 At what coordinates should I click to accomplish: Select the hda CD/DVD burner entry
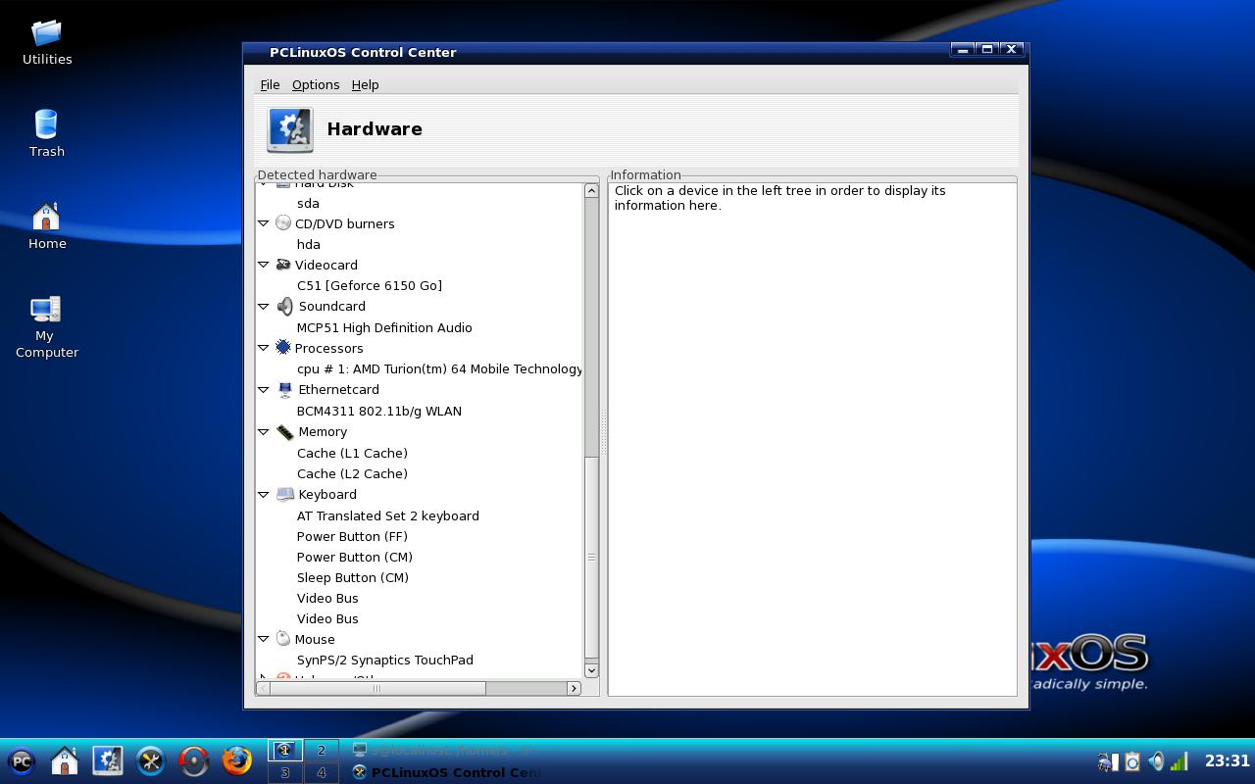tap(308, 244)
